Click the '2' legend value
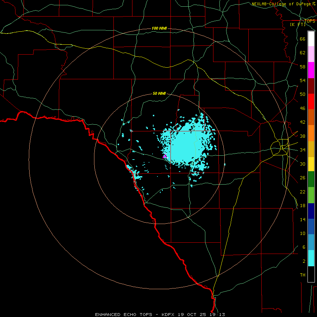The image size is (317, 317). [304, 261]
